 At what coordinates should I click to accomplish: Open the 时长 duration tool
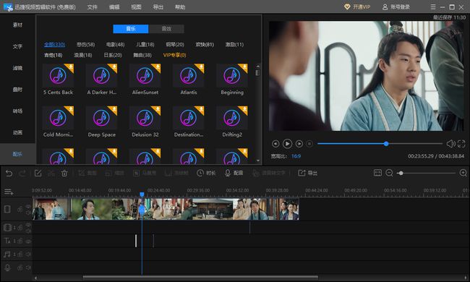[206, 174]
